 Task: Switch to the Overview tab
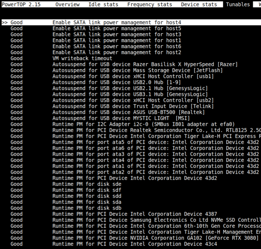(67, 4)
